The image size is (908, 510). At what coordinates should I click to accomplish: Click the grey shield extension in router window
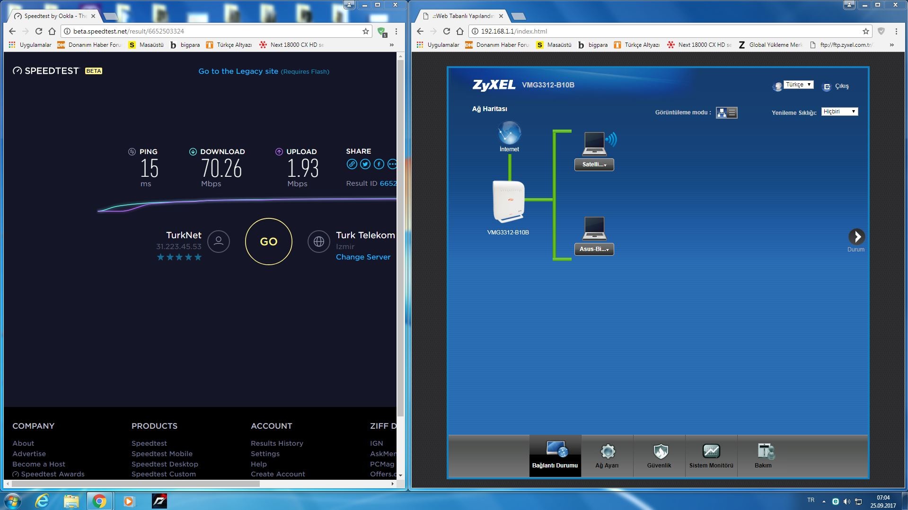click(881, 31)
